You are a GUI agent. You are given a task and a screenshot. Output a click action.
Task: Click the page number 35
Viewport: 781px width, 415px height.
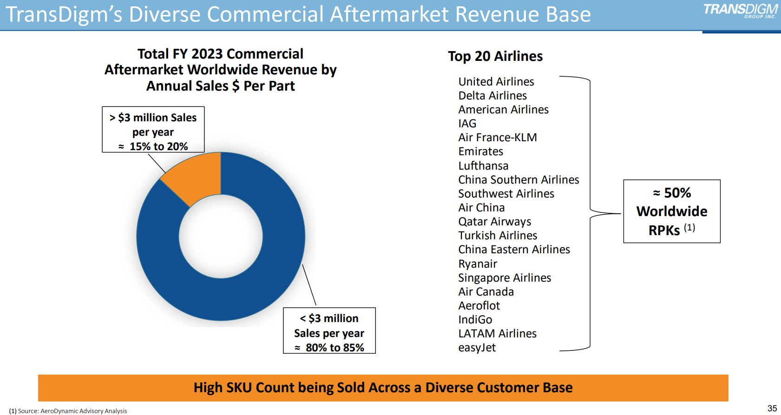pos(772,408)
